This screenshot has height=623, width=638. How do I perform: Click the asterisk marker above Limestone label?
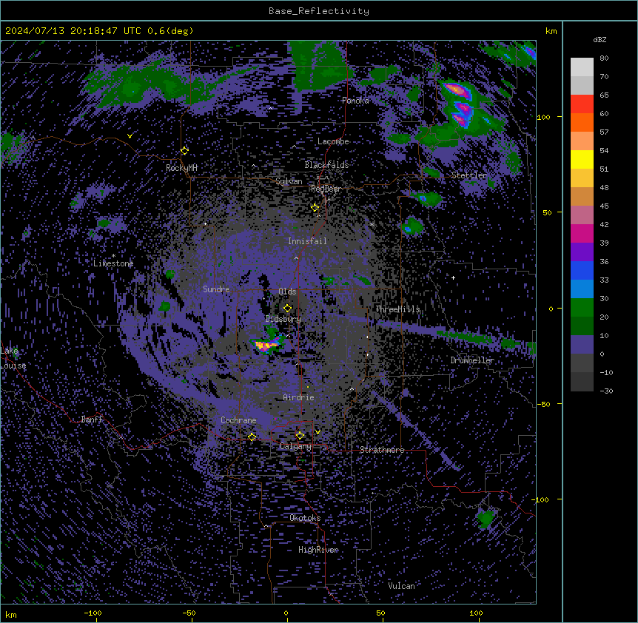(113, 256)
